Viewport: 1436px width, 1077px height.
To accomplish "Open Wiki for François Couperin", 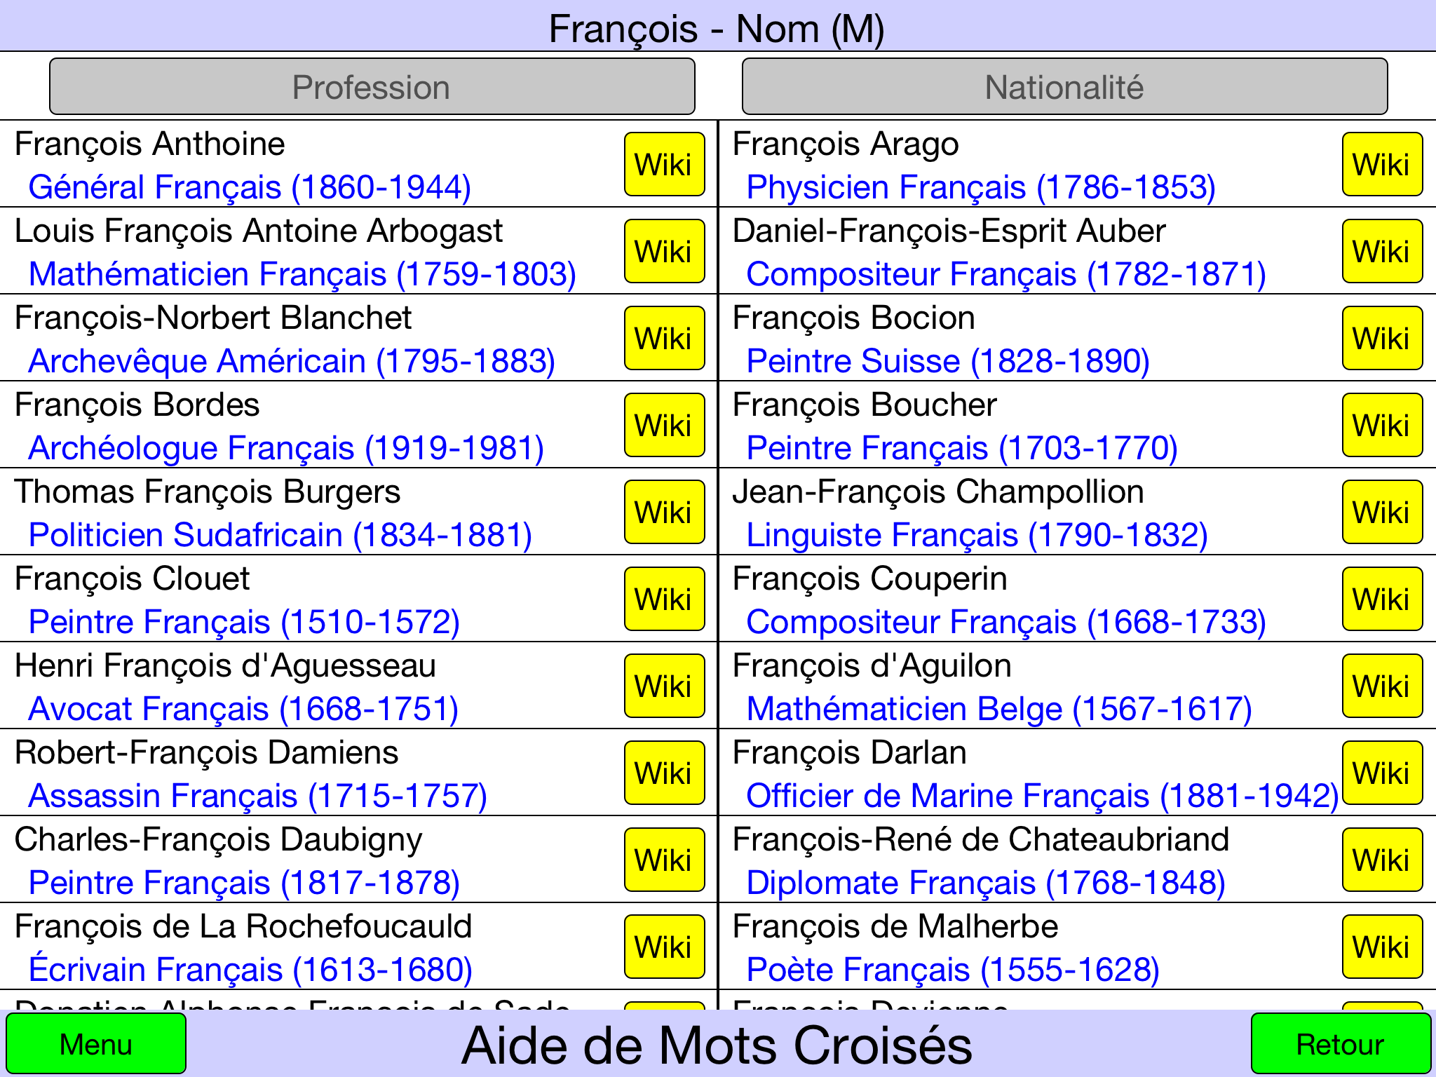I will [x=1382, y=599].
